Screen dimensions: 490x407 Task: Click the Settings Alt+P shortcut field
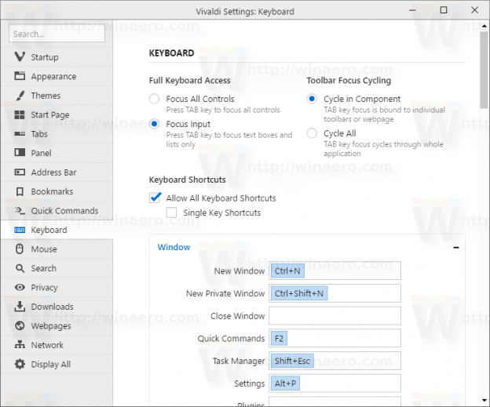coord(335,383)
